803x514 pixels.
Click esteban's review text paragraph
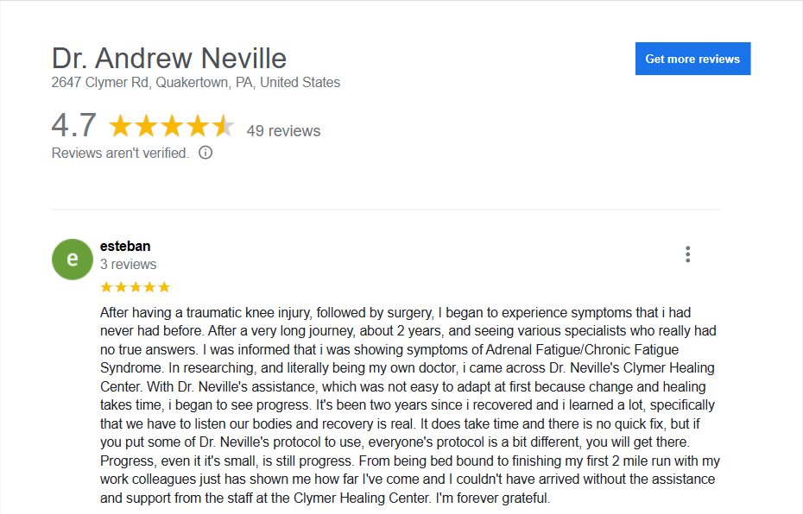tap(409, 405)
